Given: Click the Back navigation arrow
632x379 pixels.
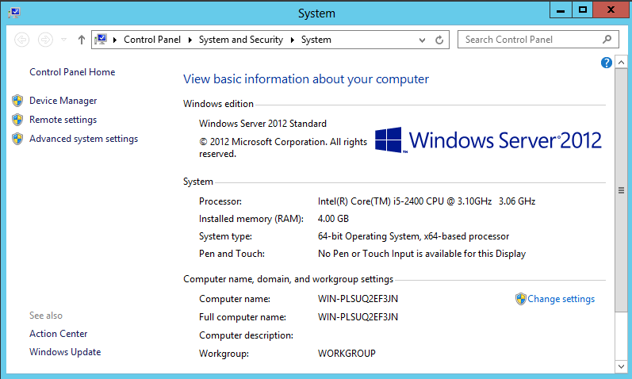Looking at the screenshot, I should coord(21,40).
